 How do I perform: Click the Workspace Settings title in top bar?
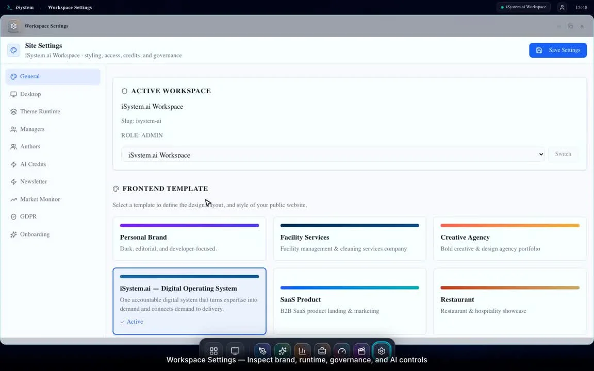tap(70, 7)
